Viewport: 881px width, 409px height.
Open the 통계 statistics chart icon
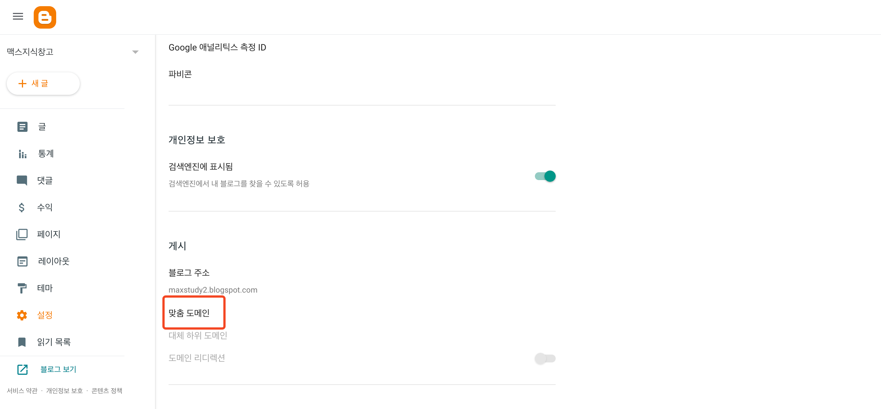tap(22, 154)
